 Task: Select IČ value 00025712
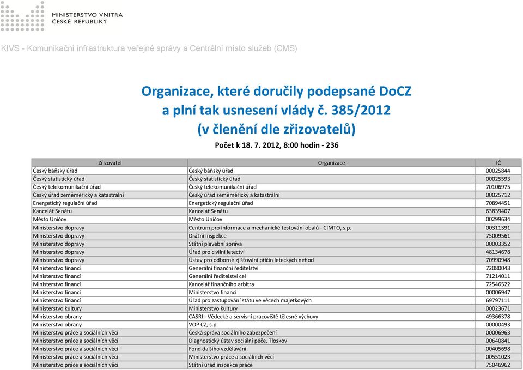point(498,195)
